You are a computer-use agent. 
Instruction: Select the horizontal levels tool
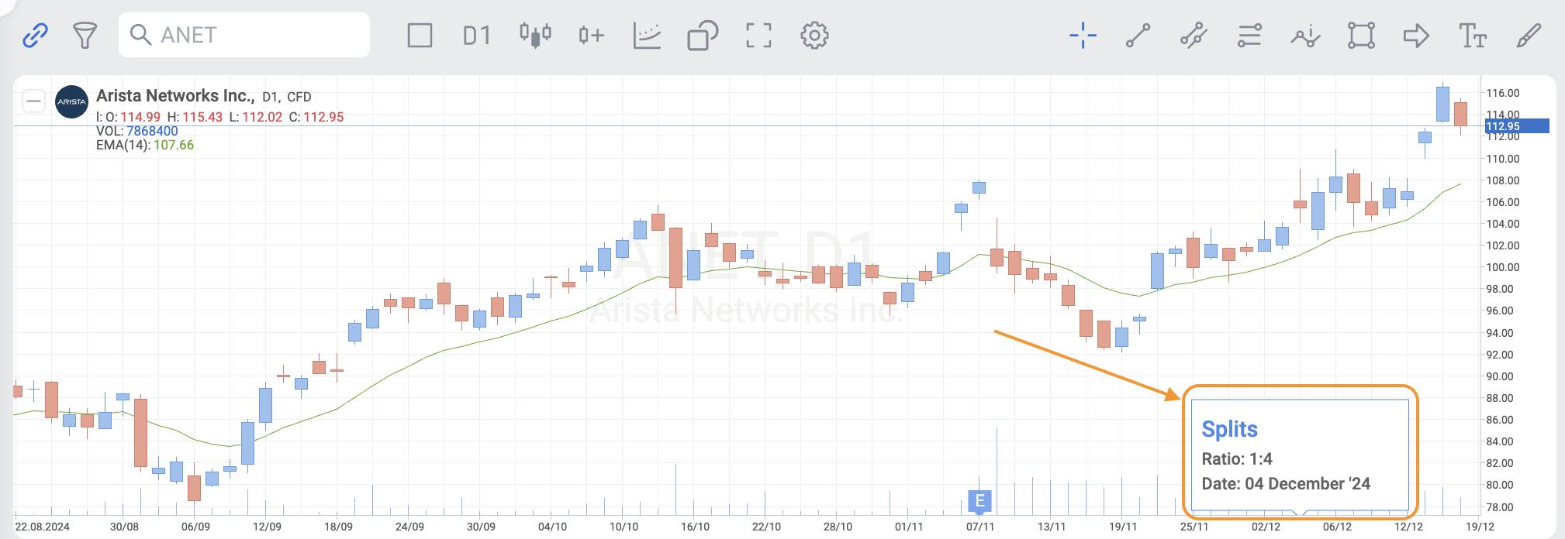coord(1249,35)
